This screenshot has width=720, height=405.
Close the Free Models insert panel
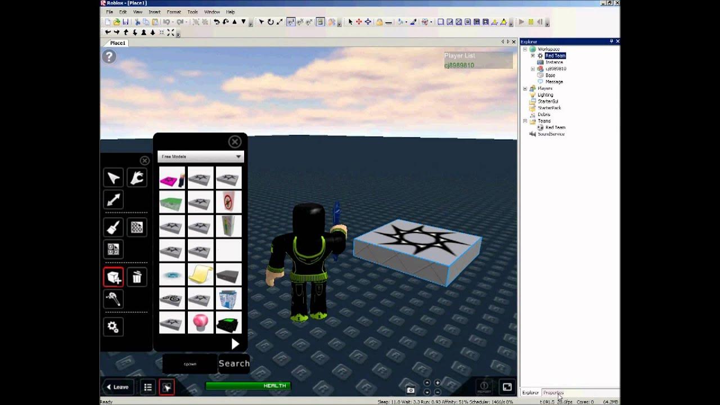235,141
